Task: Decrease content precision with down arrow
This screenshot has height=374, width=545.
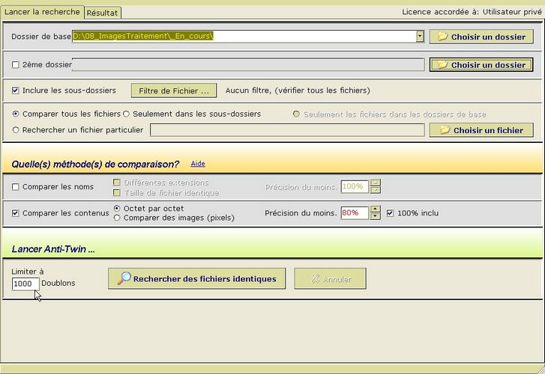Action: 376,217
